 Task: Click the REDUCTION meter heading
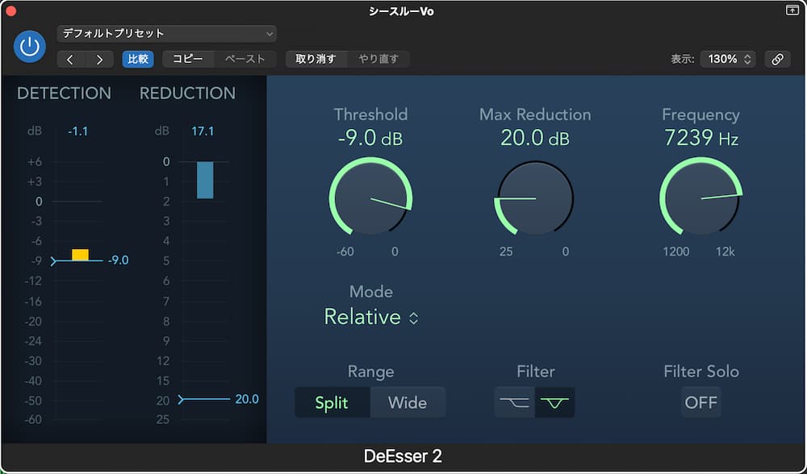(x=188, y=93)
